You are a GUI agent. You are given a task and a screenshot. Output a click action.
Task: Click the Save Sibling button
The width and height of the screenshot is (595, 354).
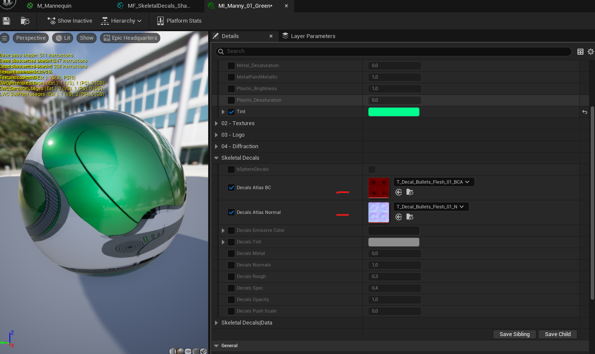point(515,334)
